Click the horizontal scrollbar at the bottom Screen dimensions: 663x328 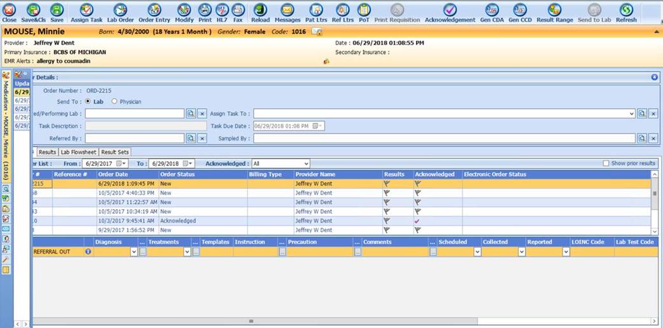point(255,321)
